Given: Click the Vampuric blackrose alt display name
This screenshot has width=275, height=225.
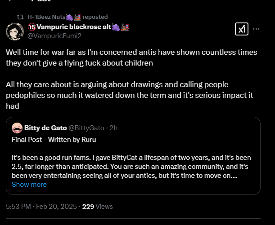Looking at the screenshot, I should [x=74, y=27].
